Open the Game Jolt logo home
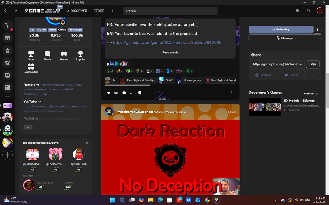This screenshot has height=205, width=329. (42, 11)
